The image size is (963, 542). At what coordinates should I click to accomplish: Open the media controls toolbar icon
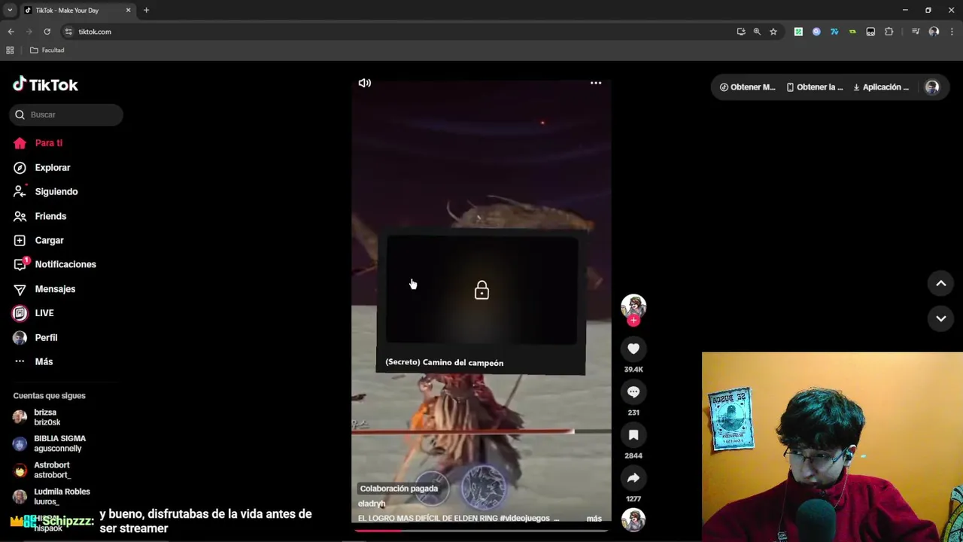click(916, 32)
